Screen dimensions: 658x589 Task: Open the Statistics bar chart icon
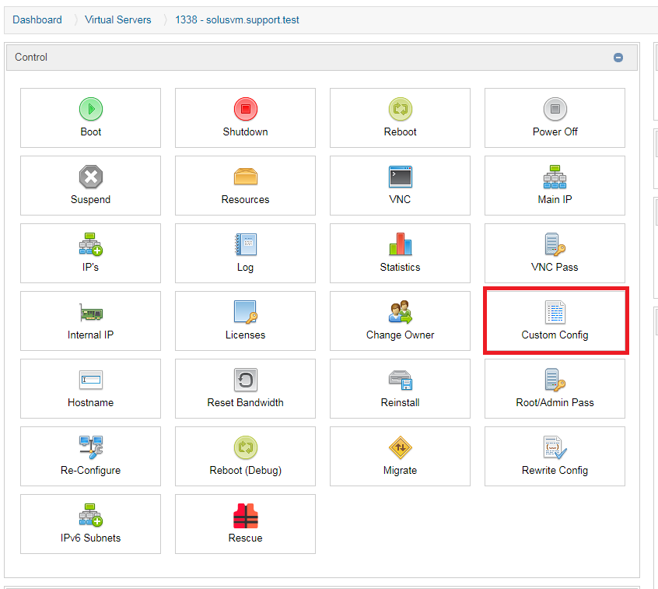pyautogui.click(x=400, y=244)
